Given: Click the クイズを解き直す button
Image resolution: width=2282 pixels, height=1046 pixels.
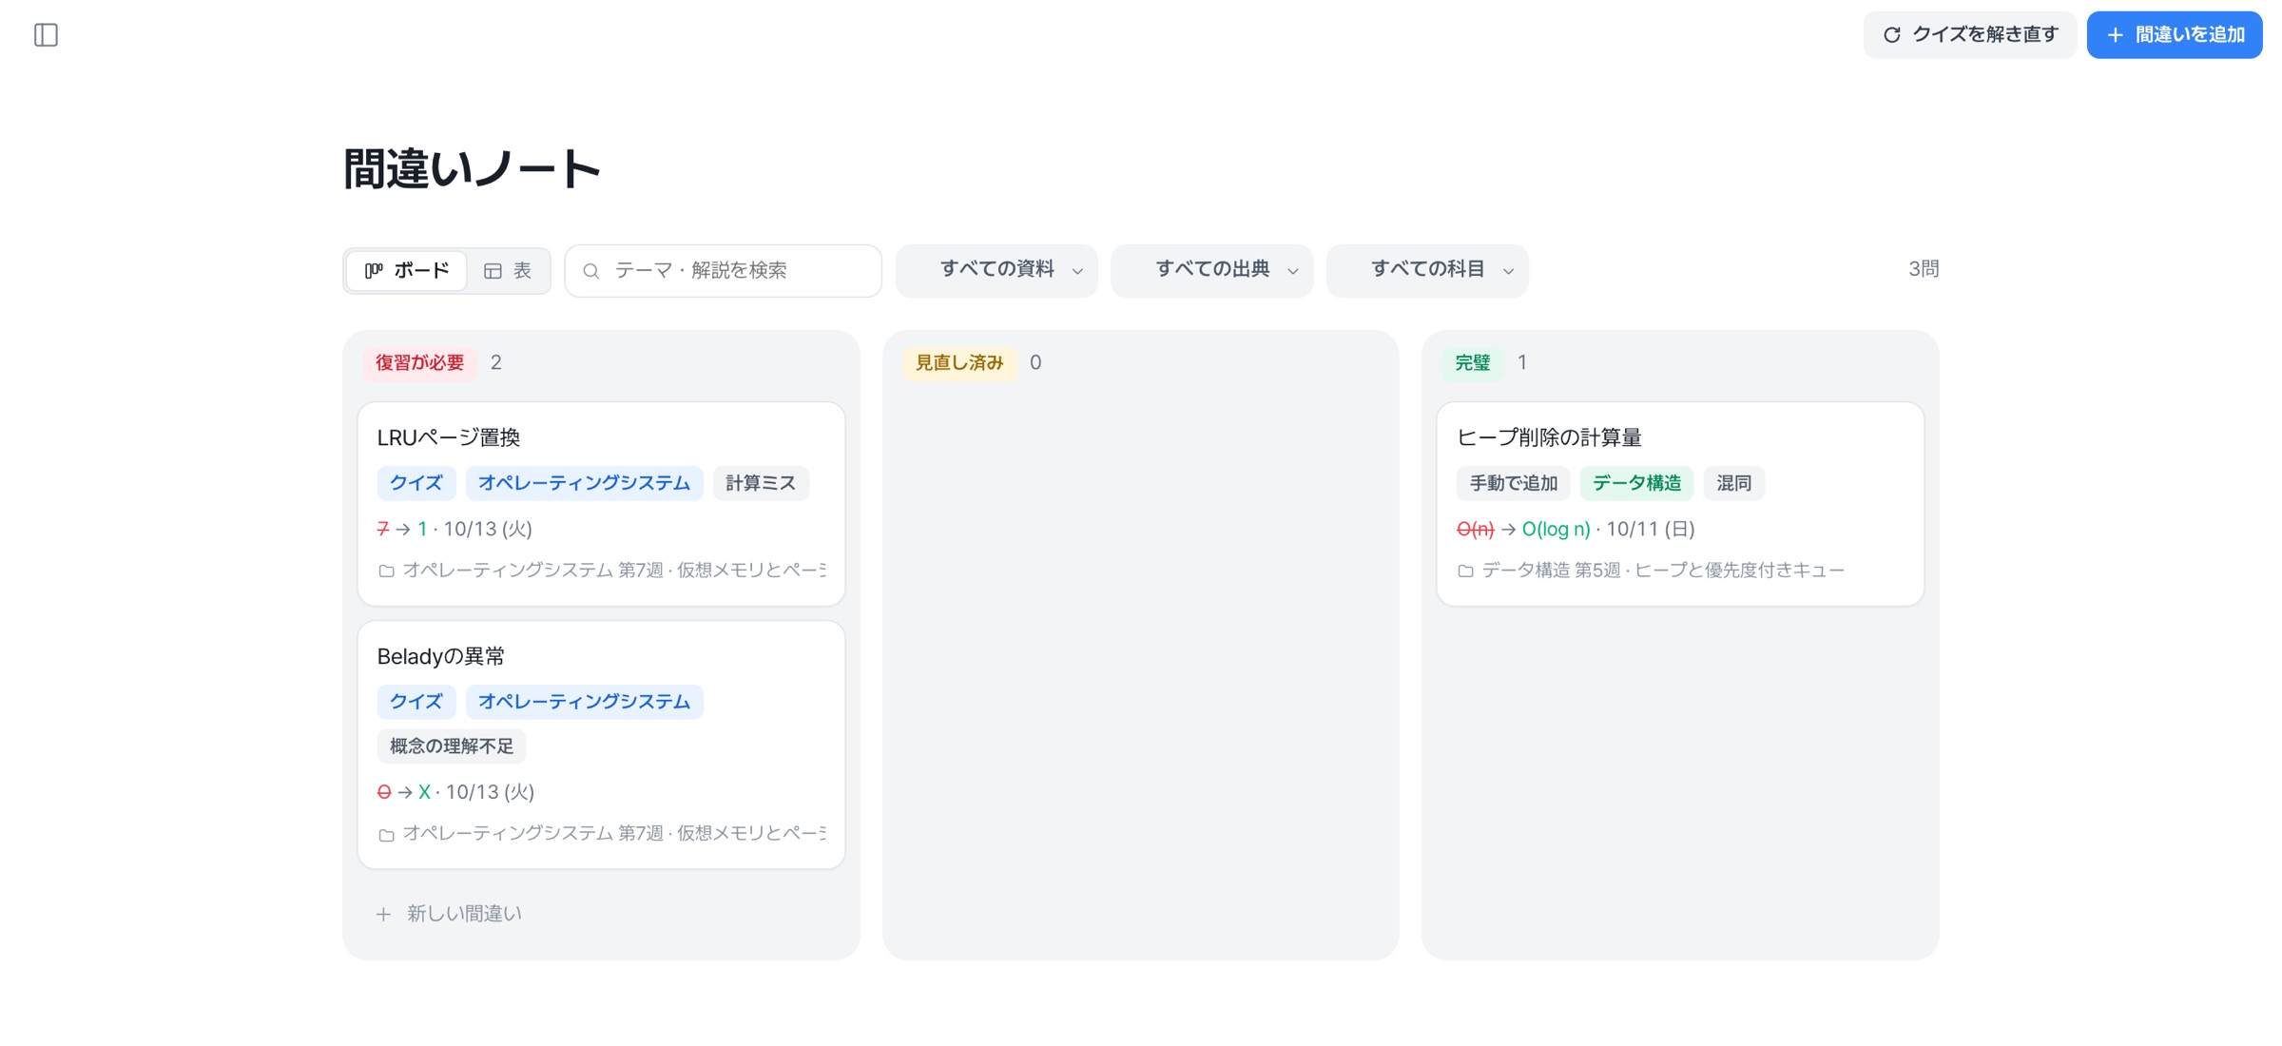Looking at the screenshot, I should coord(1969,35).
